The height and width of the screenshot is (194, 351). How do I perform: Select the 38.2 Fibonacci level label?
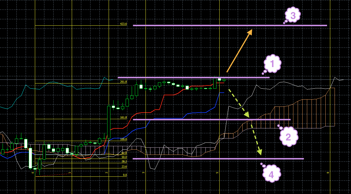point(124,162)
